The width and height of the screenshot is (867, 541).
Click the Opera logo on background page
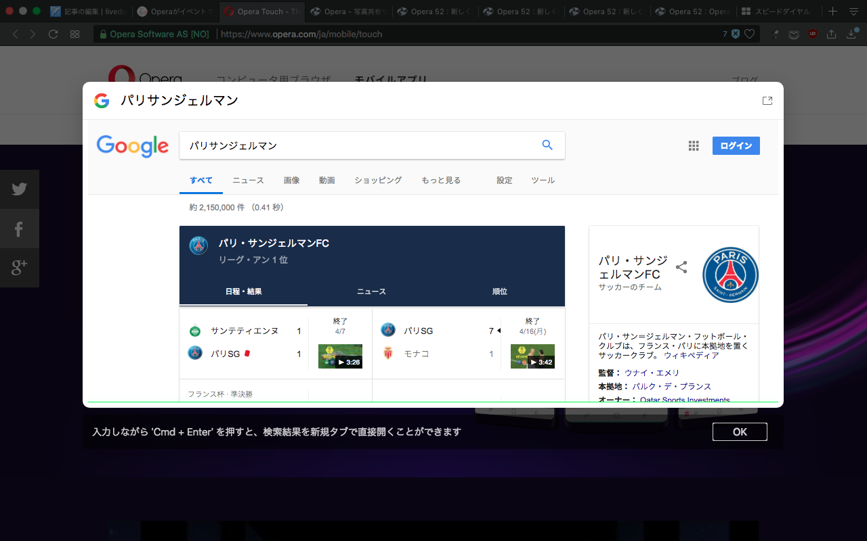[x=145, y=74]
